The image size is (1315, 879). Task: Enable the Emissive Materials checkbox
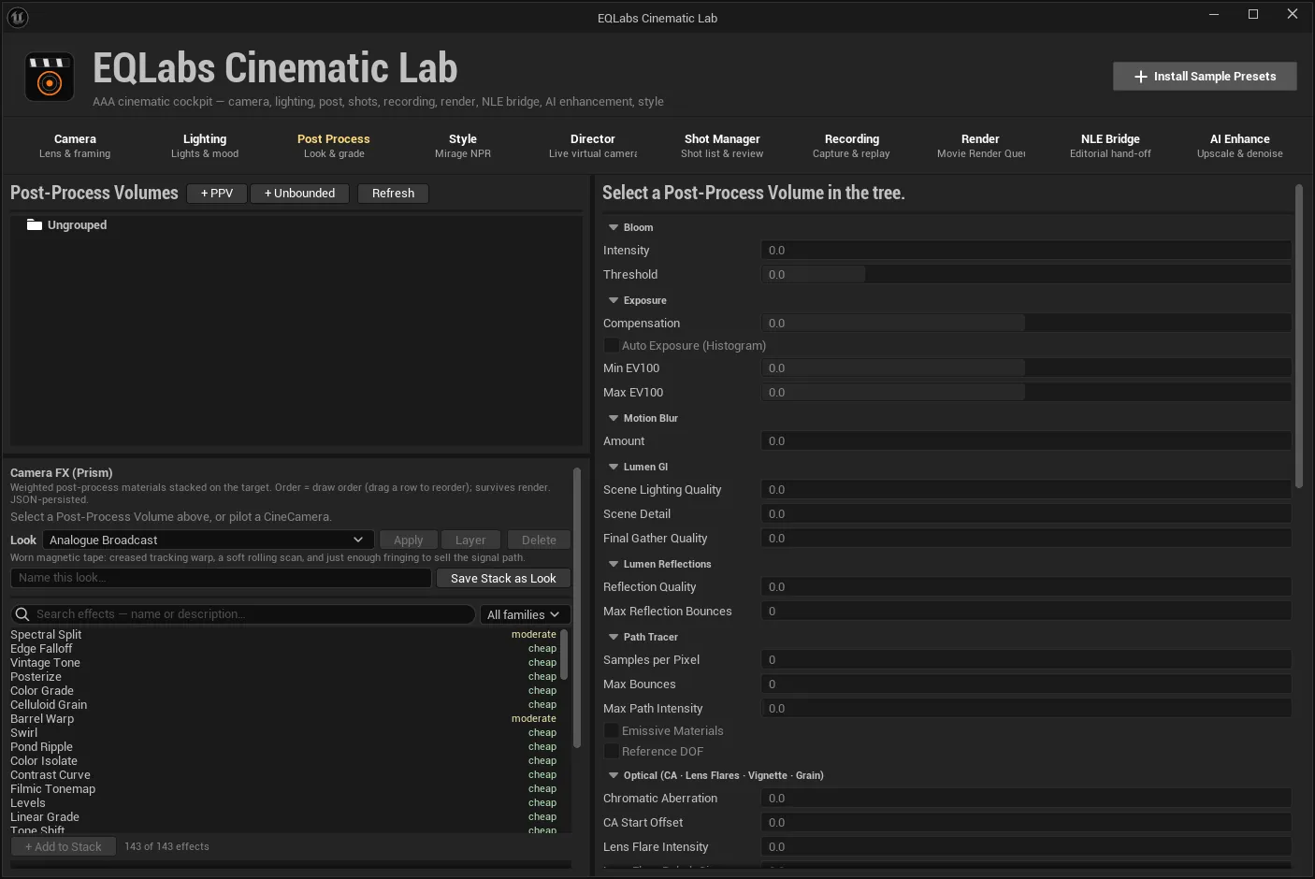[612, 730]
